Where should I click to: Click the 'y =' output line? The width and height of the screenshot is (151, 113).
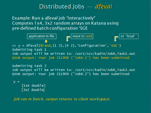click(16, 82)
